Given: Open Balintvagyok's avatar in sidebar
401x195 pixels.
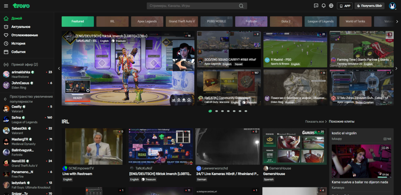Looking at the screenshot, I should 6,152.
